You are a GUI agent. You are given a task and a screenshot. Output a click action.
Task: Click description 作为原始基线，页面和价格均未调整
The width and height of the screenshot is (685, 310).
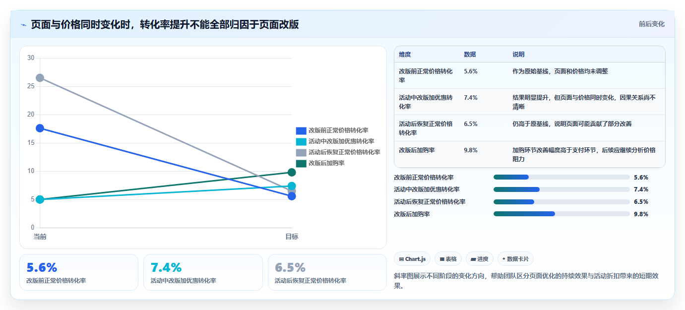(x=560, y=71)
